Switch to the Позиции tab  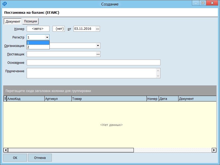pos(30,21)
